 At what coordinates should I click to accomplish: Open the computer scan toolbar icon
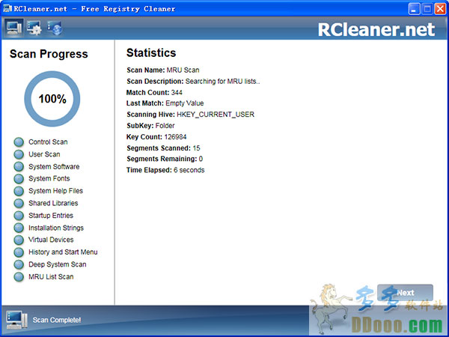(13, 28)
